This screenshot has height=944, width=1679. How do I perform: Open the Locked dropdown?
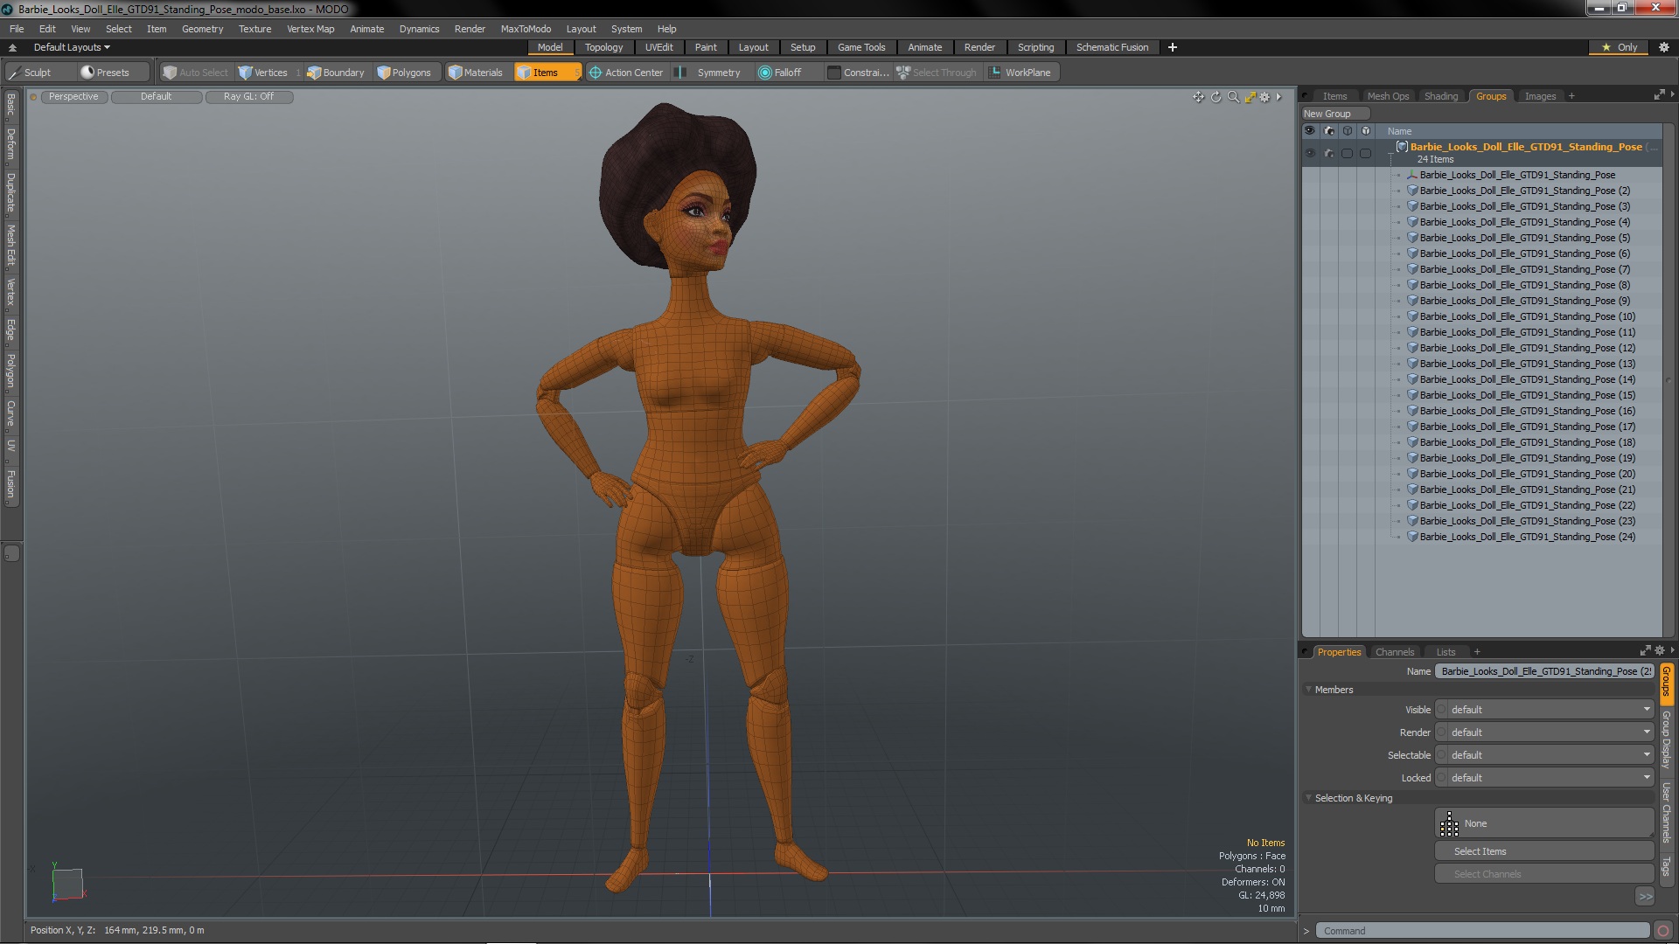click(1544, 778)
